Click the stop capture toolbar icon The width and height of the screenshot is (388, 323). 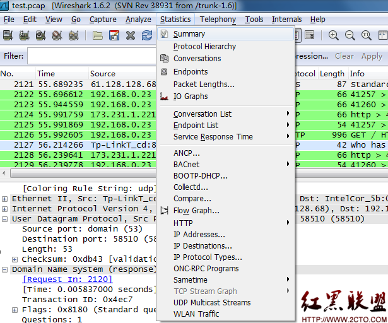coord(57,35)
